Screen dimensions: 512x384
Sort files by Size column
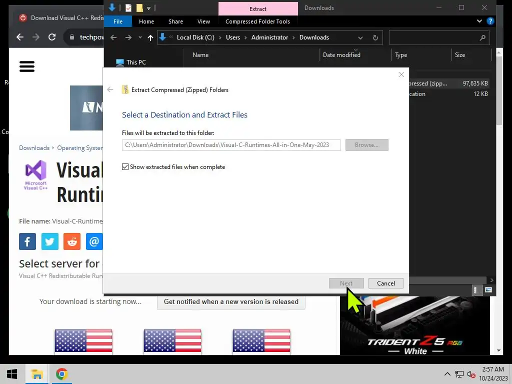coord(460,55)
